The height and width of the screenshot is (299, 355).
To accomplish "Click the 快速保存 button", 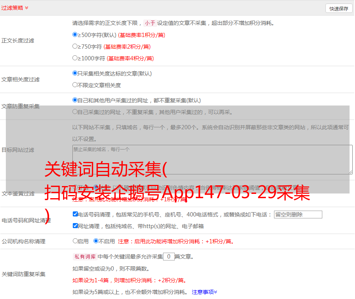I will [x=339, y=9].
